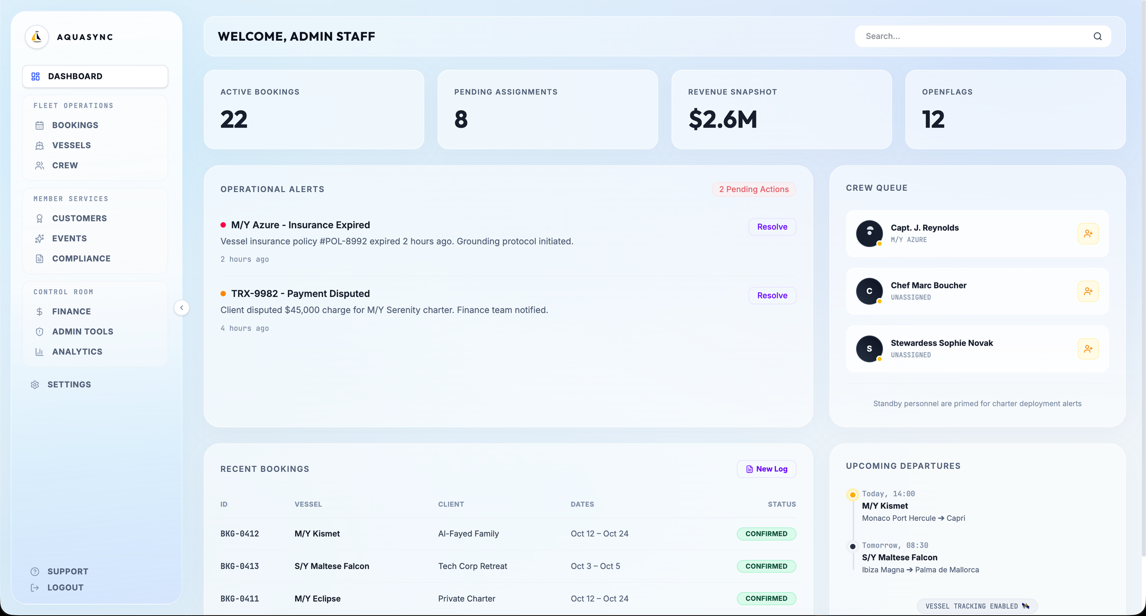The height and width of the screenshot is (616, 1146).
Task: Click the Analytics bar chart icon
Action: (39, 352)
